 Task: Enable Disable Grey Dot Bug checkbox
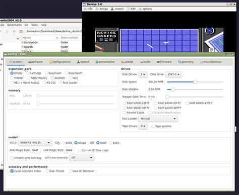(x=12, y=158)
